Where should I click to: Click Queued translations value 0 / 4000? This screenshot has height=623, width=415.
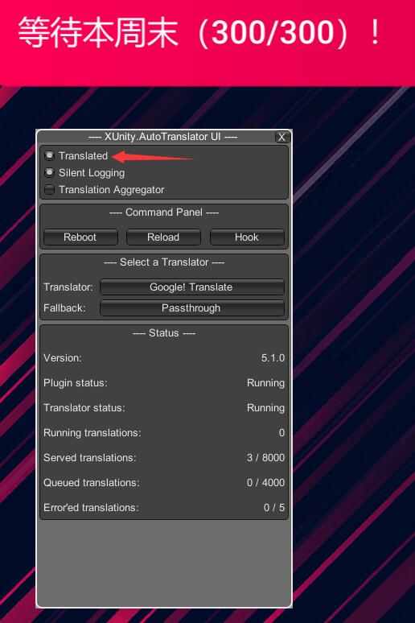point(265,483)
